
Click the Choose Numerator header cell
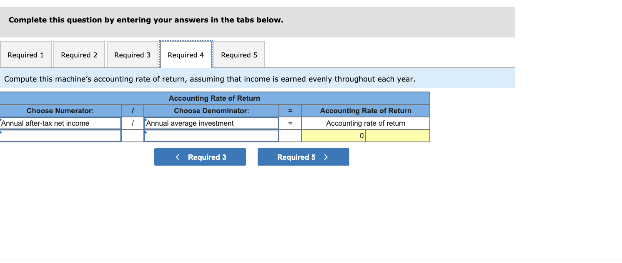[60, 111]
